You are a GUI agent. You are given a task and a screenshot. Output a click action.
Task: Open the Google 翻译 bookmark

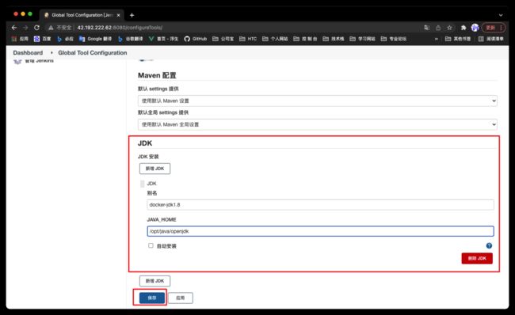point(95,39)
